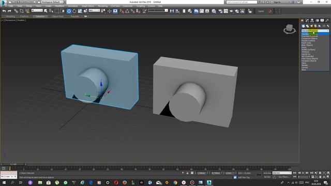
Task: Click the Play Animation button
Action: click(303, 173)
